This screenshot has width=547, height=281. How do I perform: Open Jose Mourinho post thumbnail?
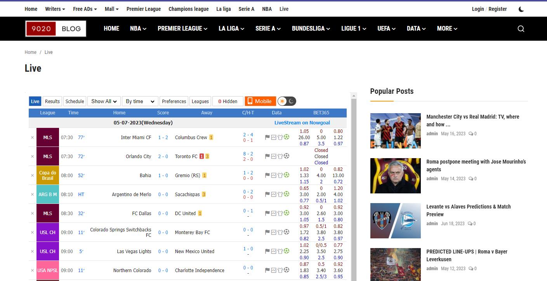tap(396, 176)
